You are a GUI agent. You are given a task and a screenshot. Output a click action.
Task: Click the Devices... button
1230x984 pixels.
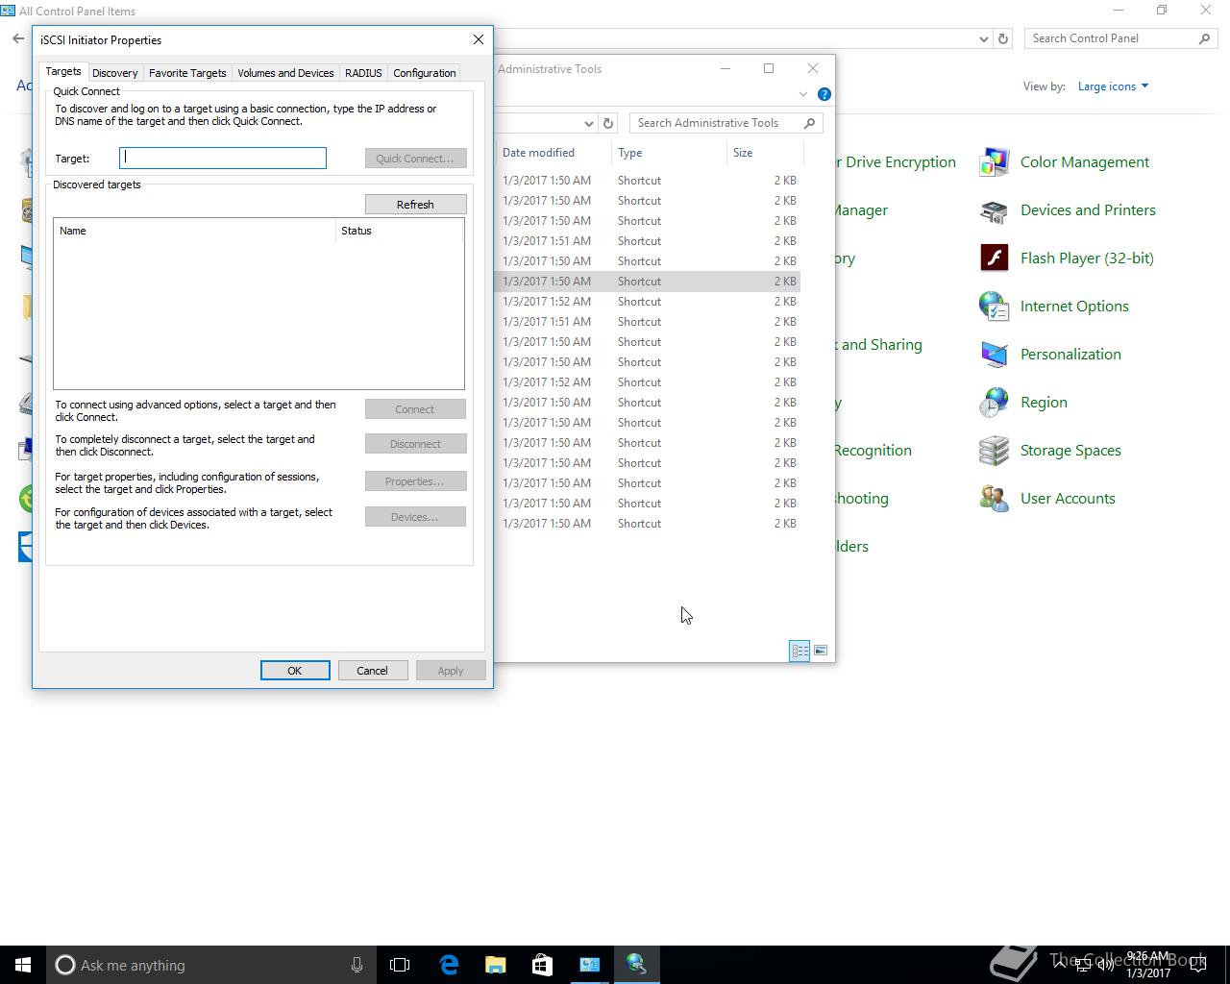click(415, 517)
